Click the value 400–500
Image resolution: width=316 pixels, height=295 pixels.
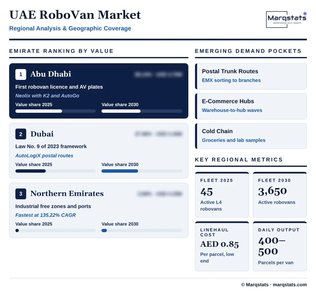(271, 246)
